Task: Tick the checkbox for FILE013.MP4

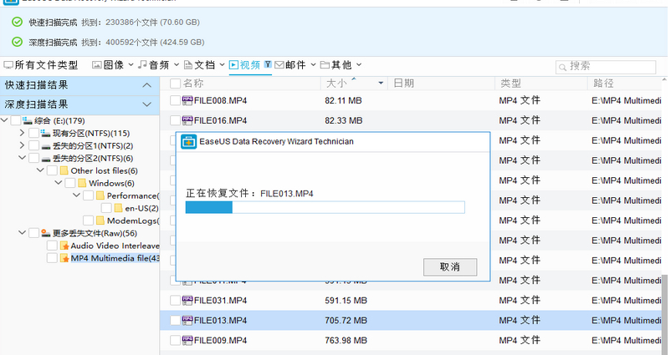Action: coord(175,321)
